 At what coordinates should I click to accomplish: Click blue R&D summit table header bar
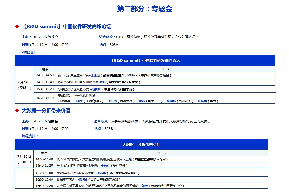(145, 61)
